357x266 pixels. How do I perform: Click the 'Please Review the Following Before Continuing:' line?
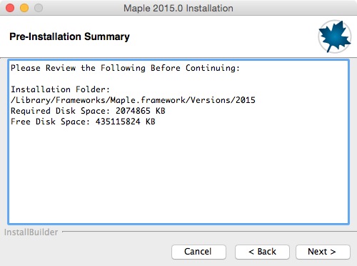click(125, 68)
